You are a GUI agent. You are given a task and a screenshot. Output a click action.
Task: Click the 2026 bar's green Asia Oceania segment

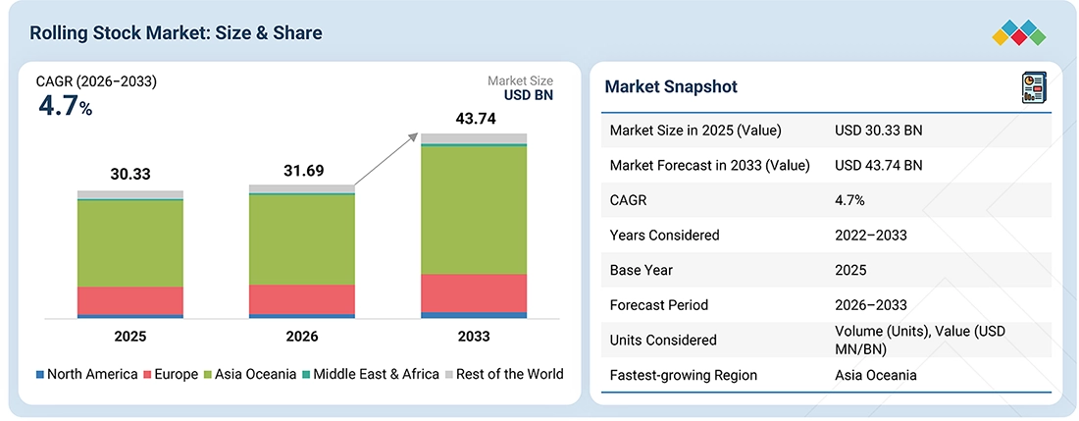tap(302, 240)
